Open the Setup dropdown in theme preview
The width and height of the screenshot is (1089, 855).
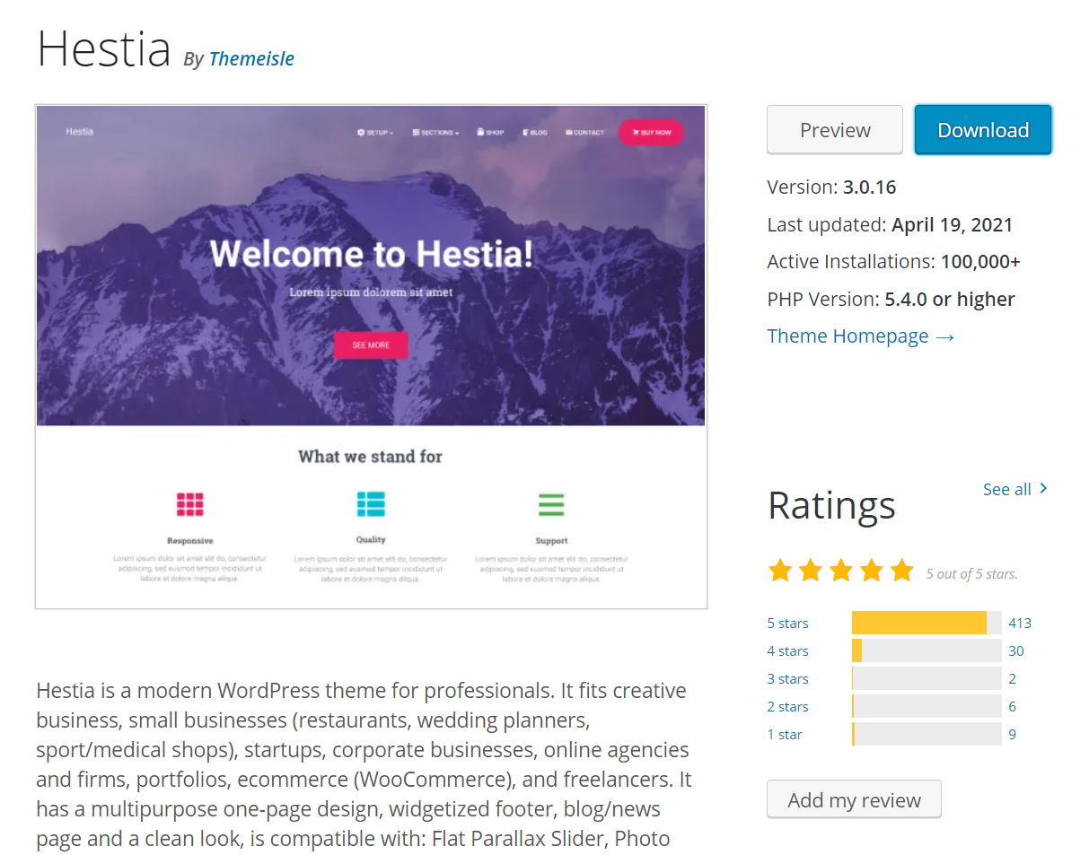(375, 133)
